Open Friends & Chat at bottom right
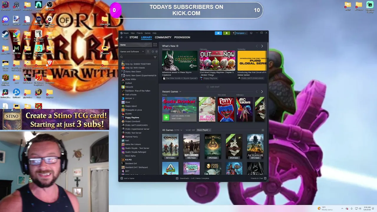377x212 pixels. point(258,178)
